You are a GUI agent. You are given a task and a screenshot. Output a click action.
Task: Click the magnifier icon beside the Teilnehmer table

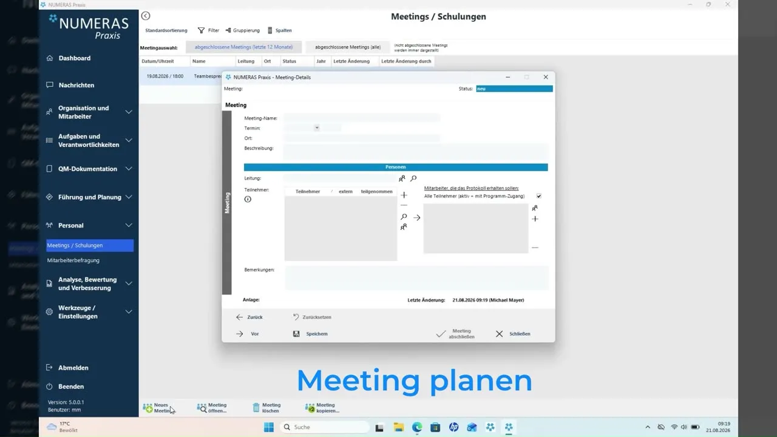tap(404, 217)
